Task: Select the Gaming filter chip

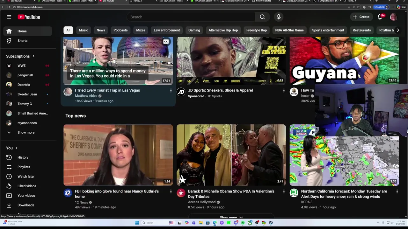Action: 194,30
